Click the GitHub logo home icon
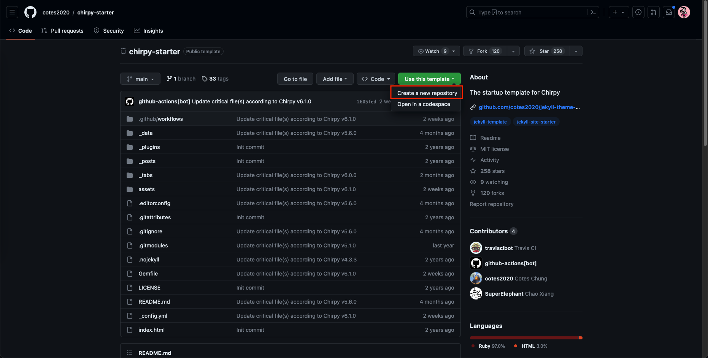 click(x=30, y=13)
